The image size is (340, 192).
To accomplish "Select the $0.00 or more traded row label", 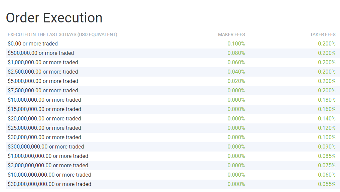I will [33, 43].
